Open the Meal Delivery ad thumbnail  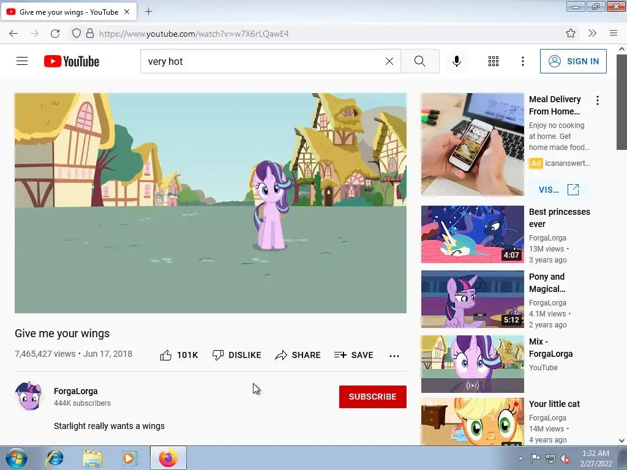tap(472, 144)
